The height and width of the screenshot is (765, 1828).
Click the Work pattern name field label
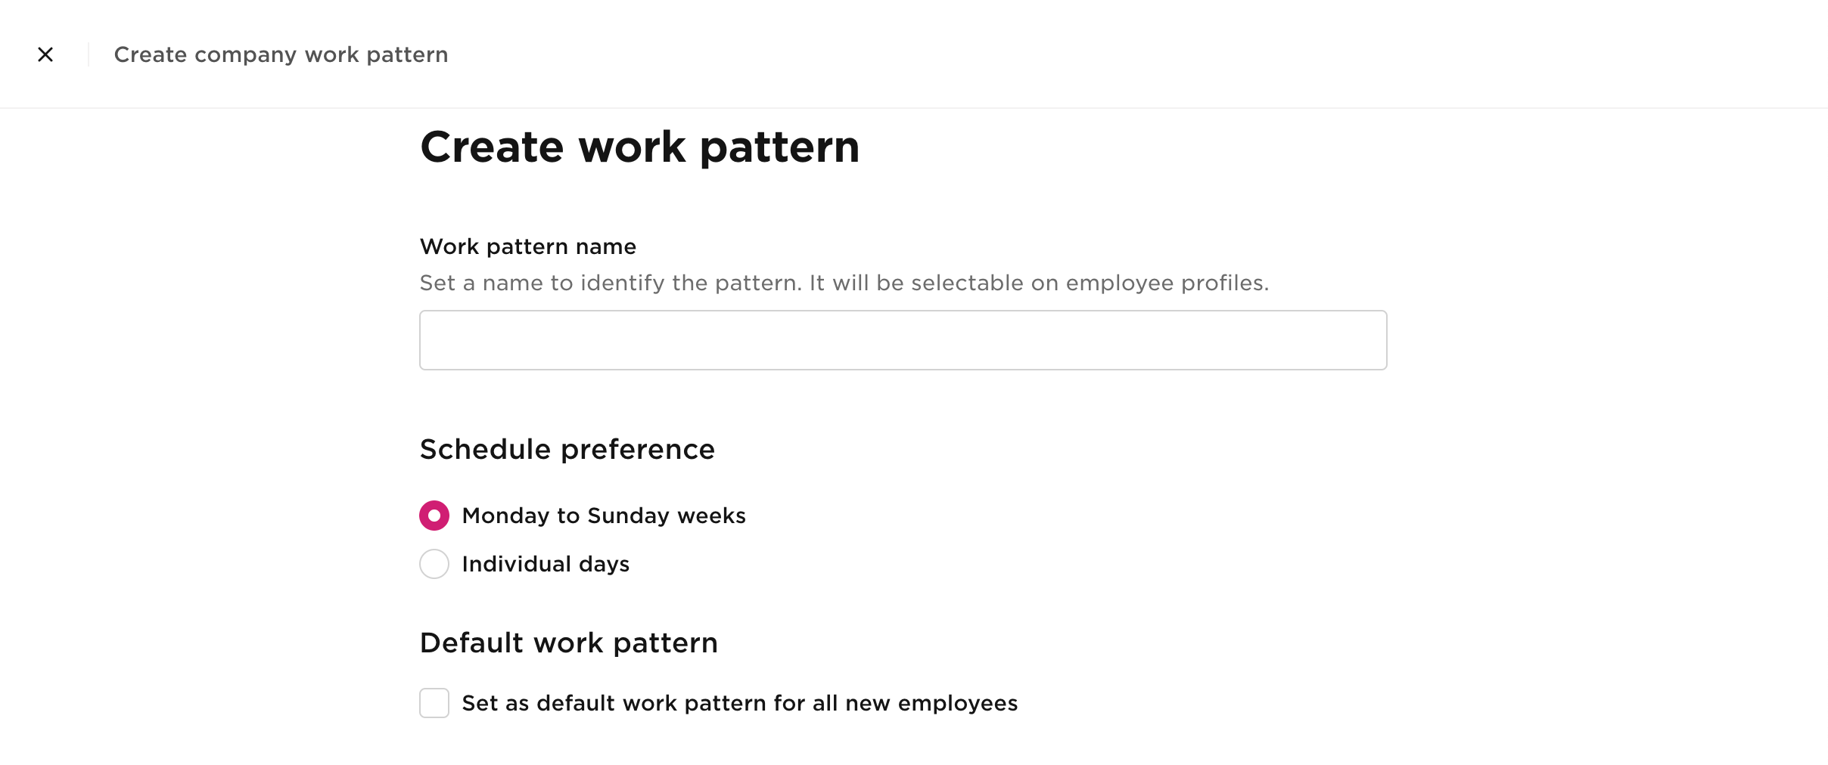point(527,246)
